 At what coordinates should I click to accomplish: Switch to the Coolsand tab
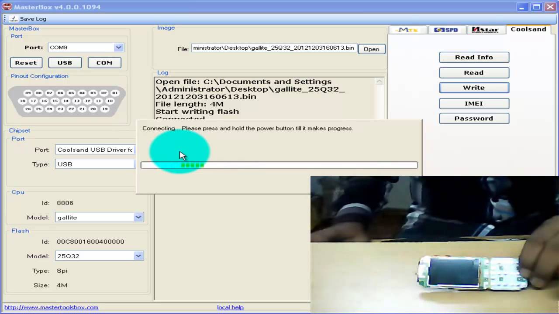pos(528,29)
